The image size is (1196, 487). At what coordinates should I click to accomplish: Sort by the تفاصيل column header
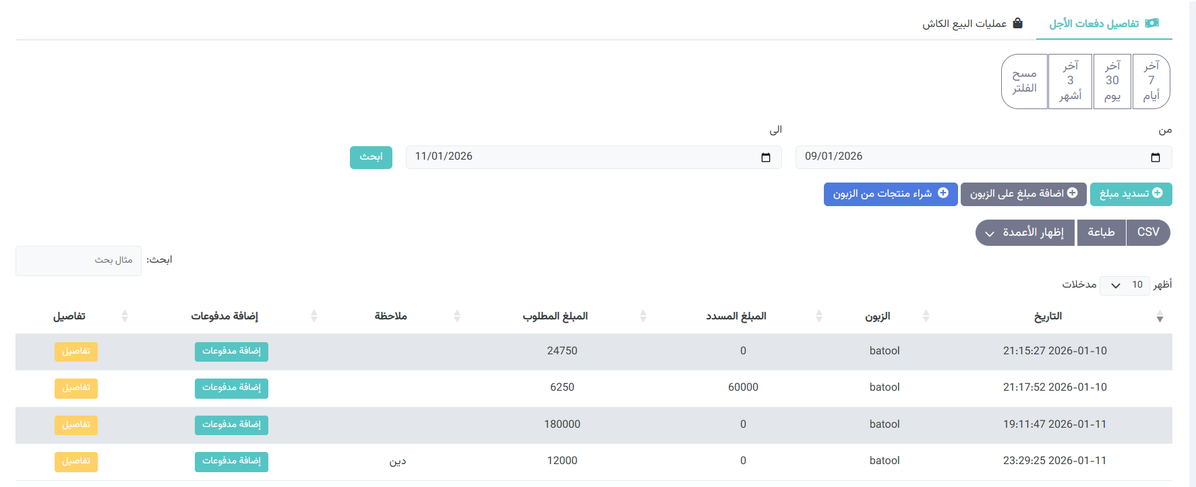point(69,316)
